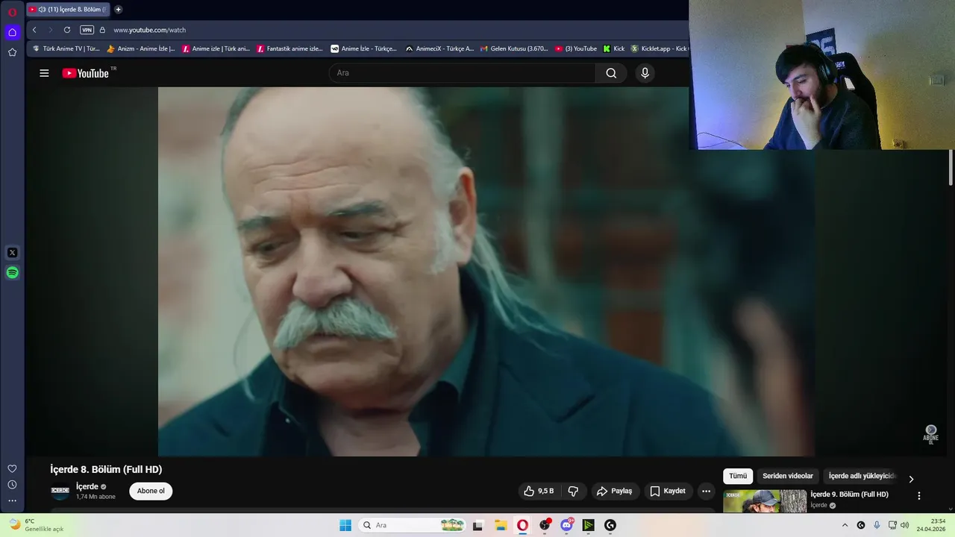This screenshot has height=537, width=955.
Task: Go forward with the browser forward arrow
Action: pyautogui.click(x=51, y=30)
